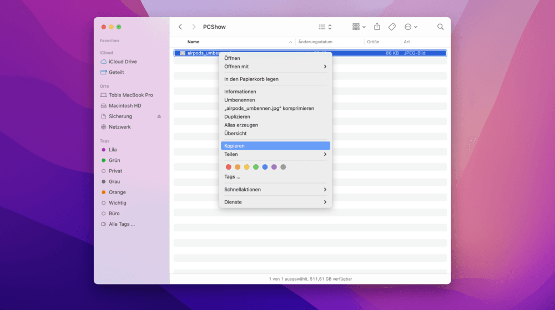Viewport: 555px width, 310px height.
Task: Open Finder search with magnifier icon
Action: 440,27
